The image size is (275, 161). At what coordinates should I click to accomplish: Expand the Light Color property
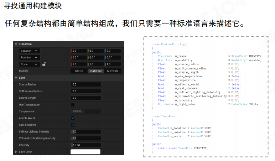16,152
